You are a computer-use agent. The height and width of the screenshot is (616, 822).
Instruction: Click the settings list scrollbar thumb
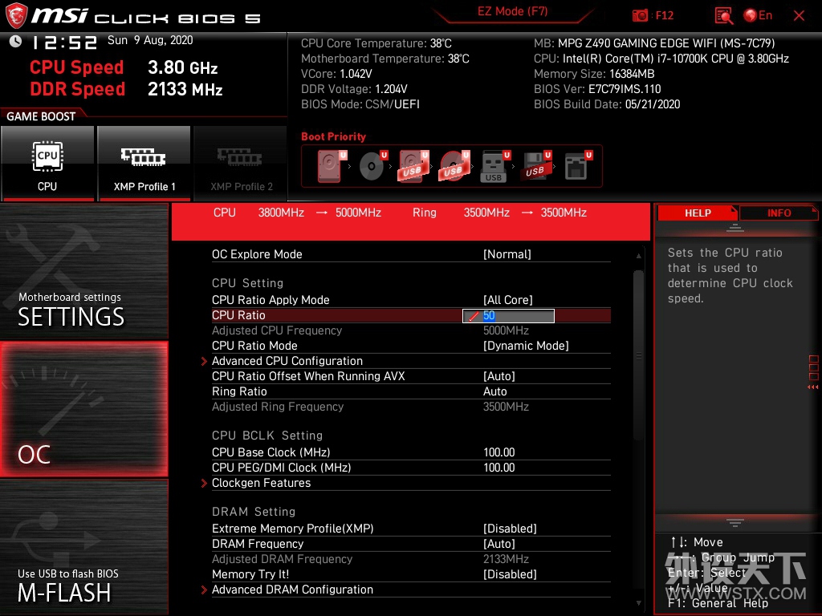click(x=638, y=355)
